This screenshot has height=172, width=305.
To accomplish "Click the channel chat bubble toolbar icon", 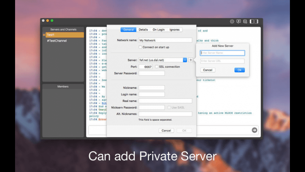I will pyautogui.click(x=239, y=21).
